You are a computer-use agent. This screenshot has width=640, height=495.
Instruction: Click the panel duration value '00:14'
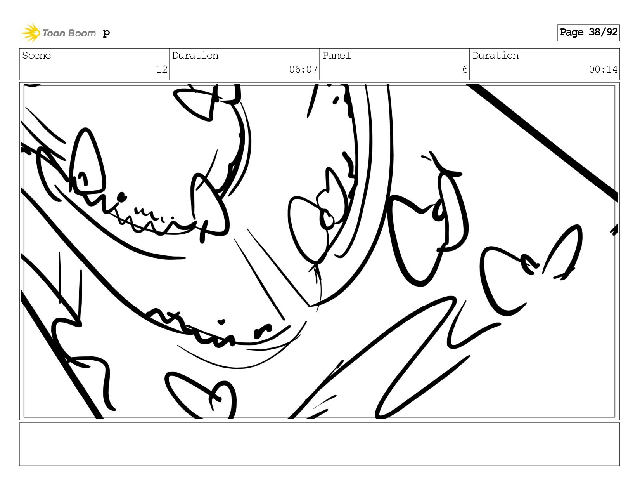[603, 69]
